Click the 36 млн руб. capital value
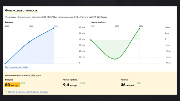 click(127, 85)
